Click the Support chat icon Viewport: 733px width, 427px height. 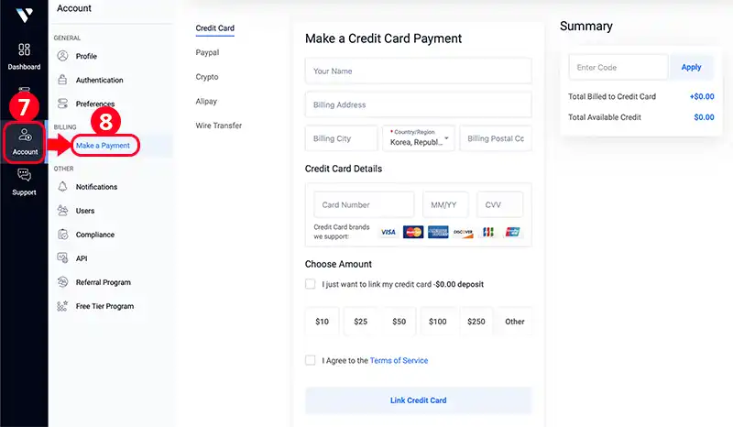click(24, 175)
